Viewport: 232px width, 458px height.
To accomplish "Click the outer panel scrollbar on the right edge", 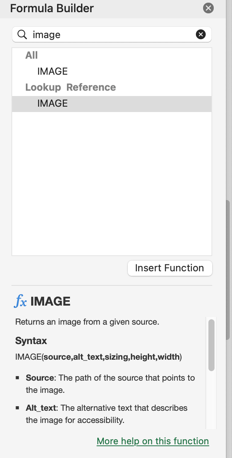I will pos(228,270).
